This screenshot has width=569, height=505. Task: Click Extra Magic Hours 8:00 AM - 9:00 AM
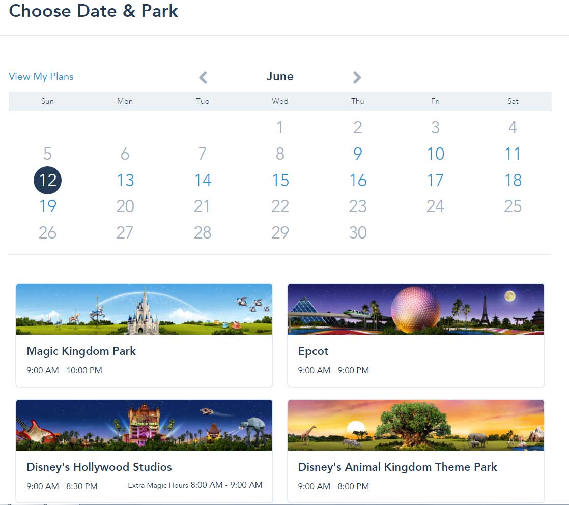(195, 485)
